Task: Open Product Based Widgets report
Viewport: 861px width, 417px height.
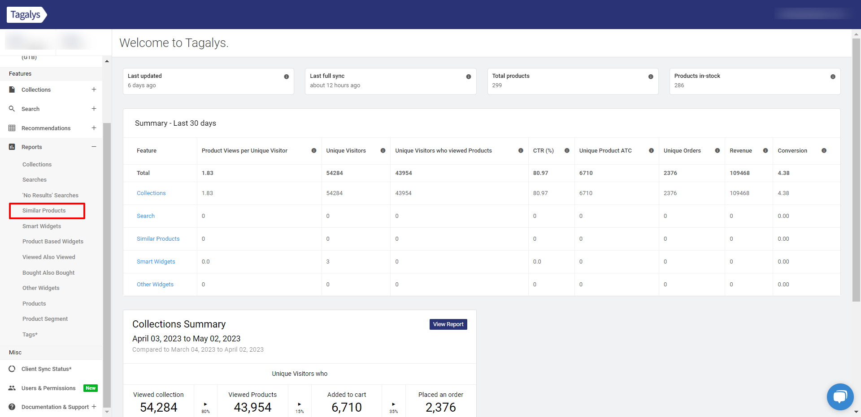Action: click(53, 241)
